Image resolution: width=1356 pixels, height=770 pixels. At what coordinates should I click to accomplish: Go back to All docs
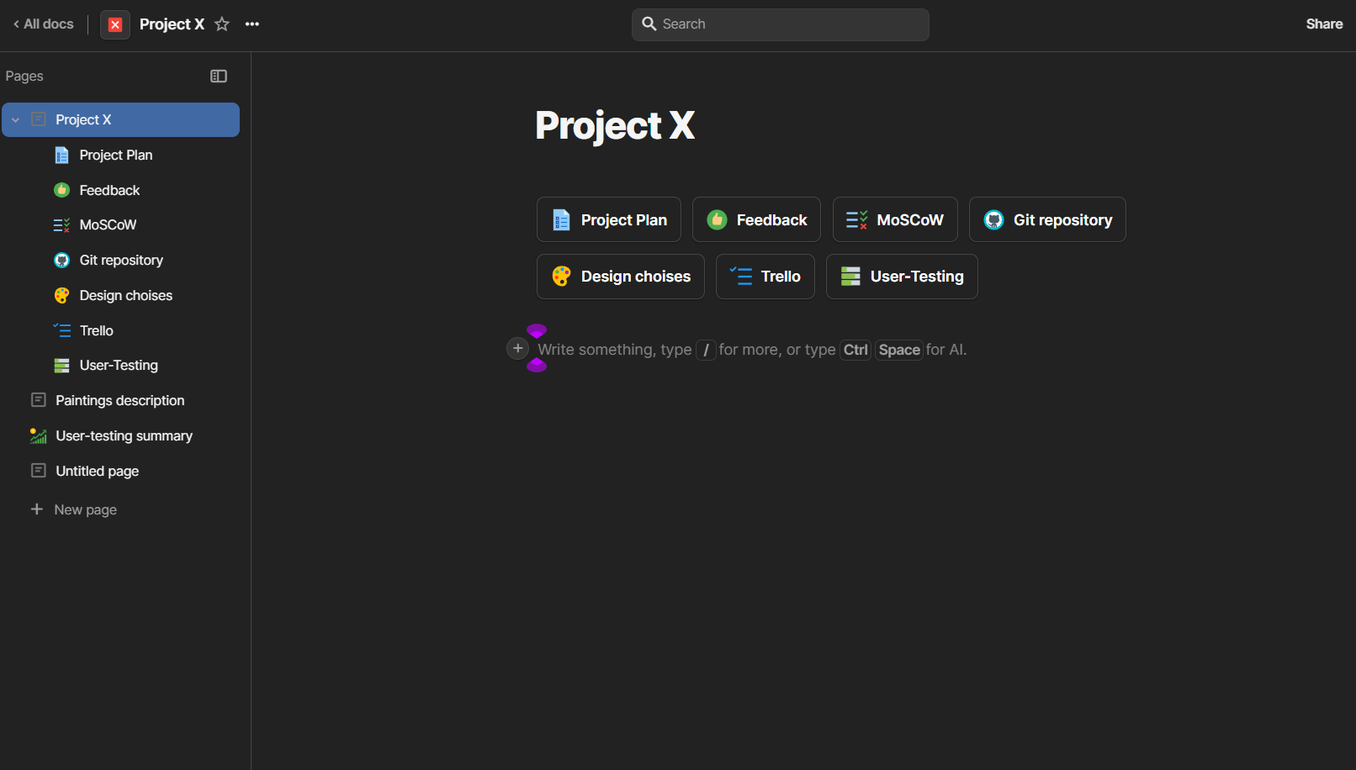pyautogui.click(x=44, y=24)
